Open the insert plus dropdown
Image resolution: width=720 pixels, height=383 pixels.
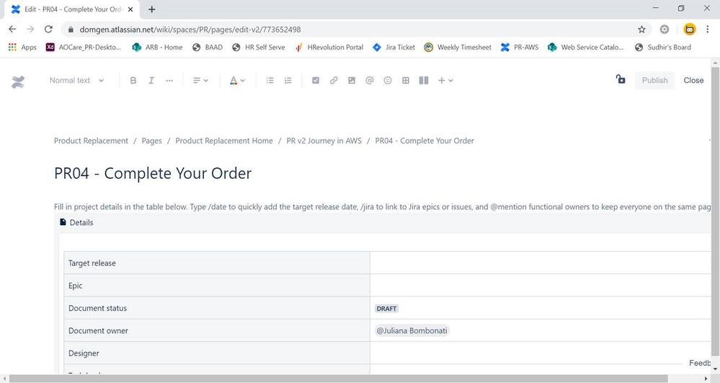click(445, 81)
